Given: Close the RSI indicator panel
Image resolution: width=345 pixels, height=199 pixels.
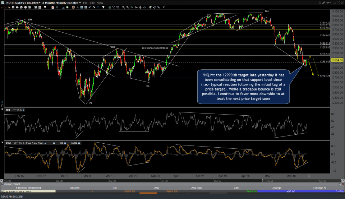Looking at the screenshot, I should click(x=3, y=109).
